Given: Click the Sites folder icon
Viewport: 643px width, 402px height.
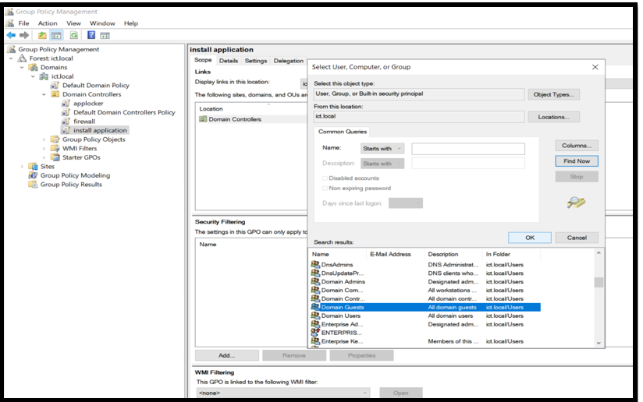Looking at the screenshot, I should [x=33, y=166].
